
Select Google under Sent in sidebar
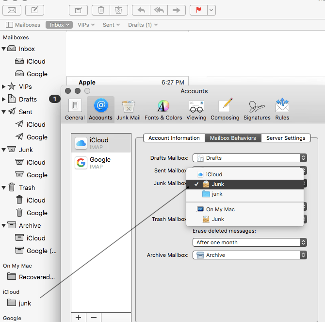pyautogui.click(x=32, y=137)
